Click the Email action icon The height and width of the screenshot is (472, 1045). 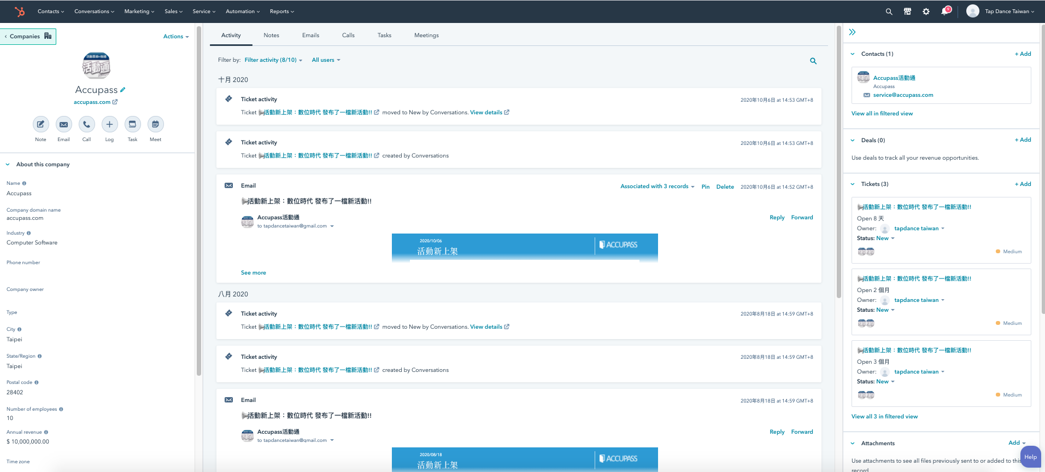point(63,124)
